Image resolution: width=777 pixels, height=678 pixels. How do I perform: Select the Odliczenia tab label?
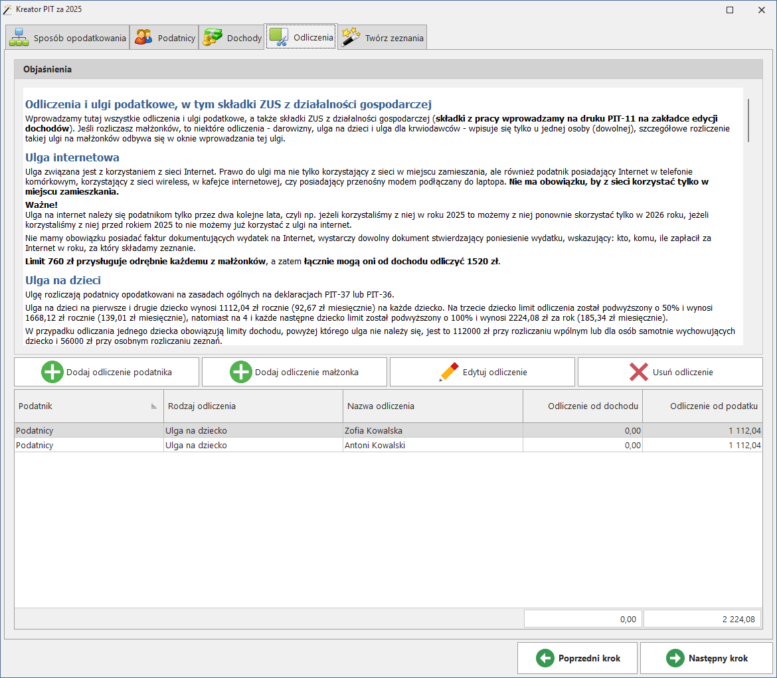pyautogui.click(x=313, y=38)
